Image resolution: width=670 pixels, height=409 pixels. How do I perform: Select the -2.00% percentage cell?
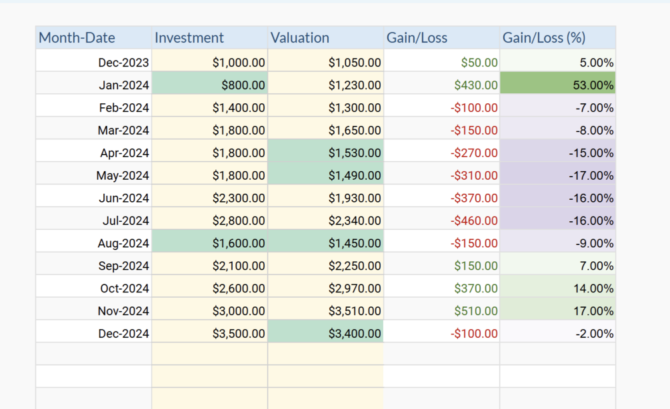point(557,334)
